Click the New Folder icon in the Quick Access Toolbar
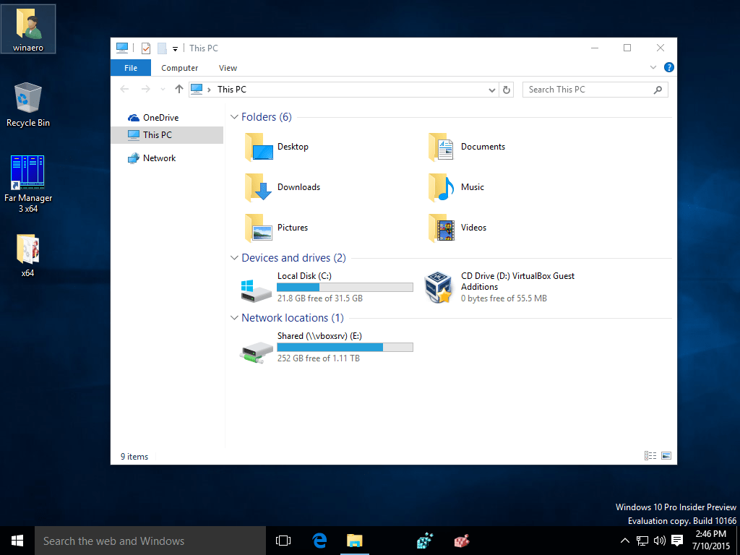The width and height of the screenshot is (740, 555). [x=162, y=48]
